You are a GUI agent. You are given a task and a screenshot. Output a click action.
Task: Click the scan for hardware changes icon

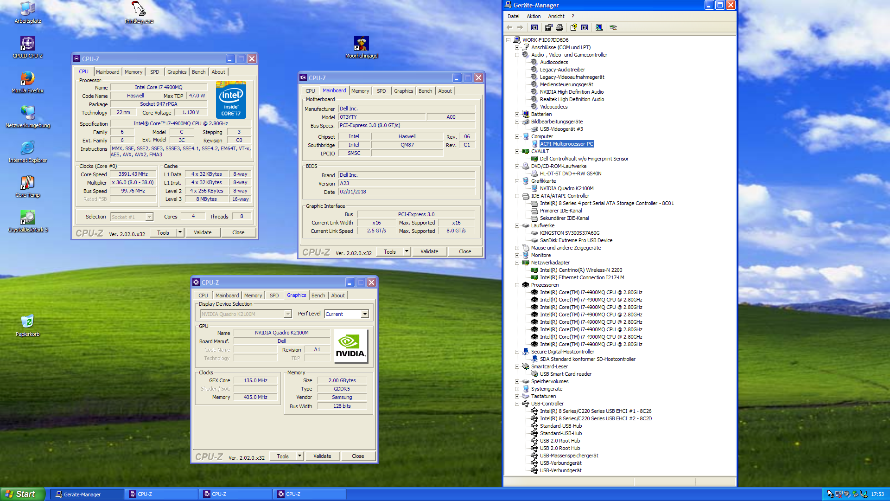599,27
